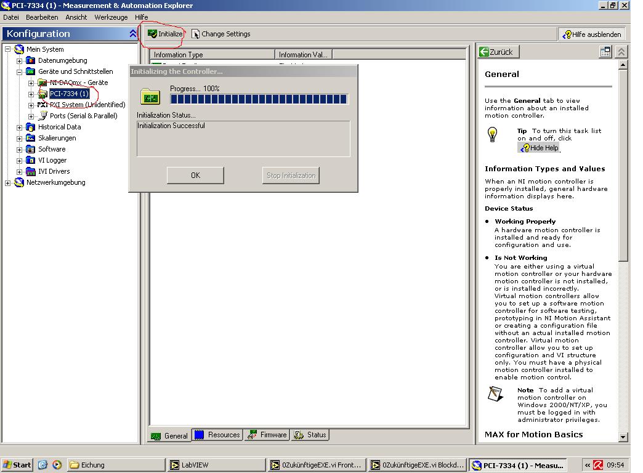The image size is (643, 473).
Task: Click the VI Logger icon
Action: tap(31, 160)
